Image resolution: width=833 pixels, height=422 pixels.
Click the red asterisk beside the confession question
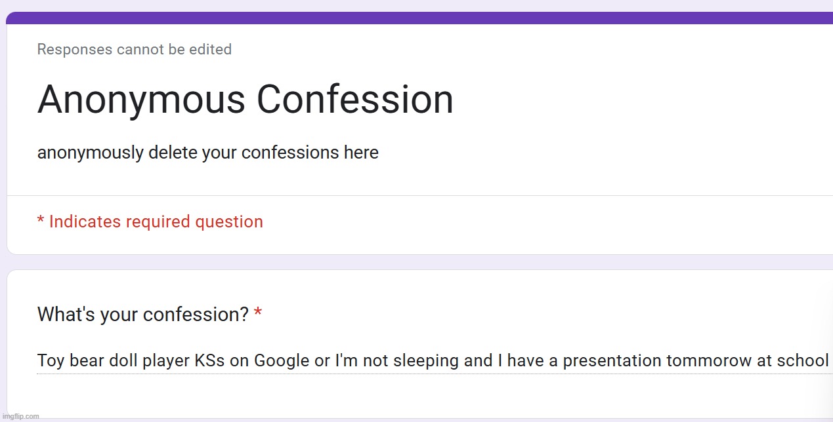258,314
